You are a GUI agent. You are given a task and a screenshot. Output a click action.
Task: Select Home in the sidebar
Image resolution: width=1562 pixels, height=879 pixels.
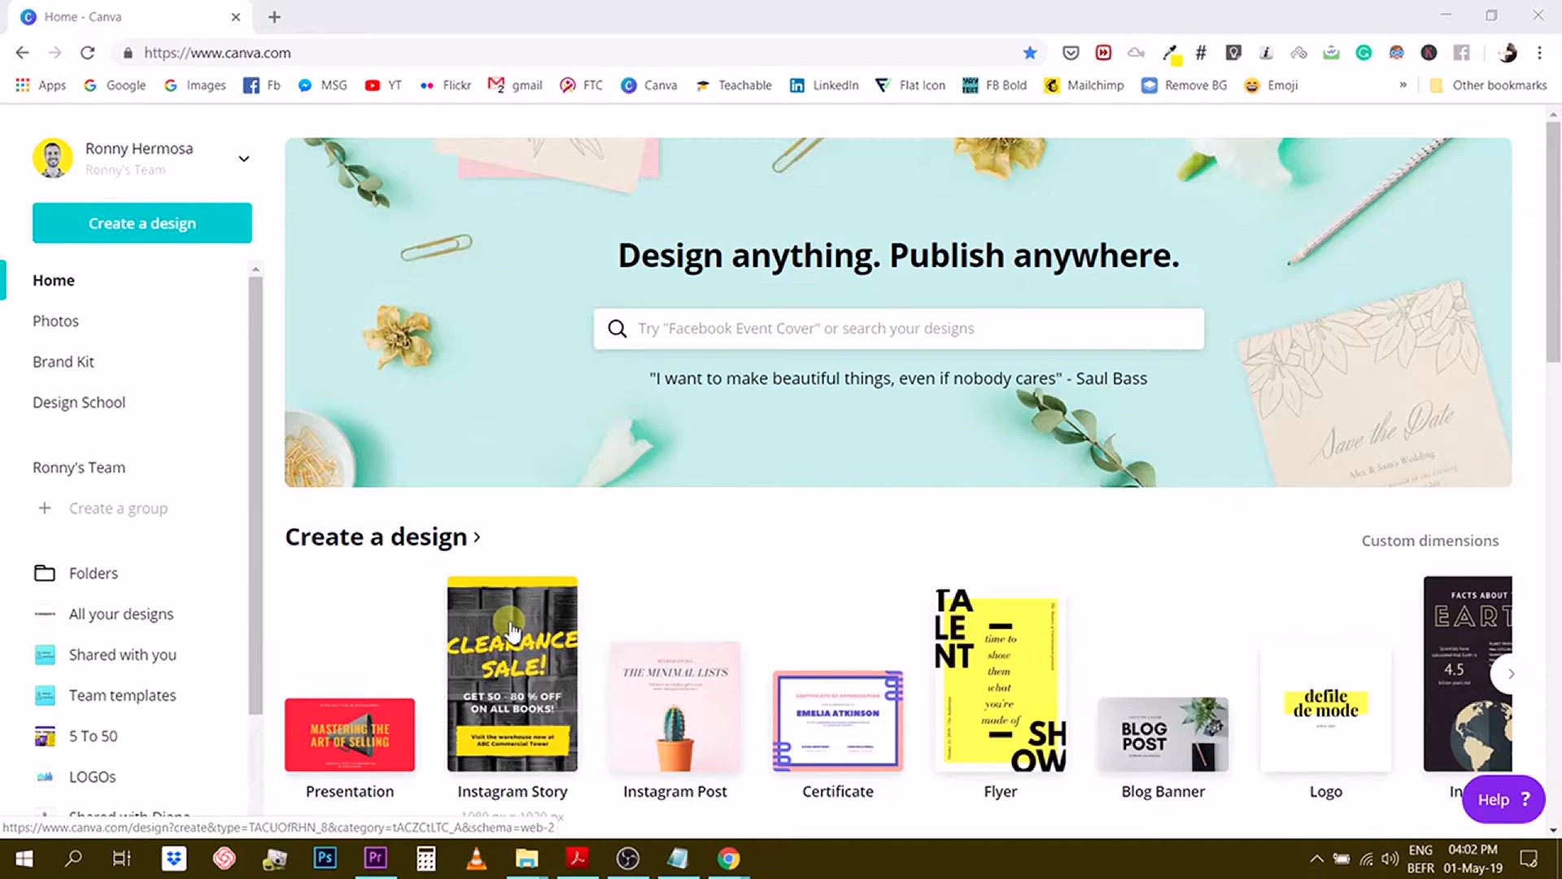(54, 280)
